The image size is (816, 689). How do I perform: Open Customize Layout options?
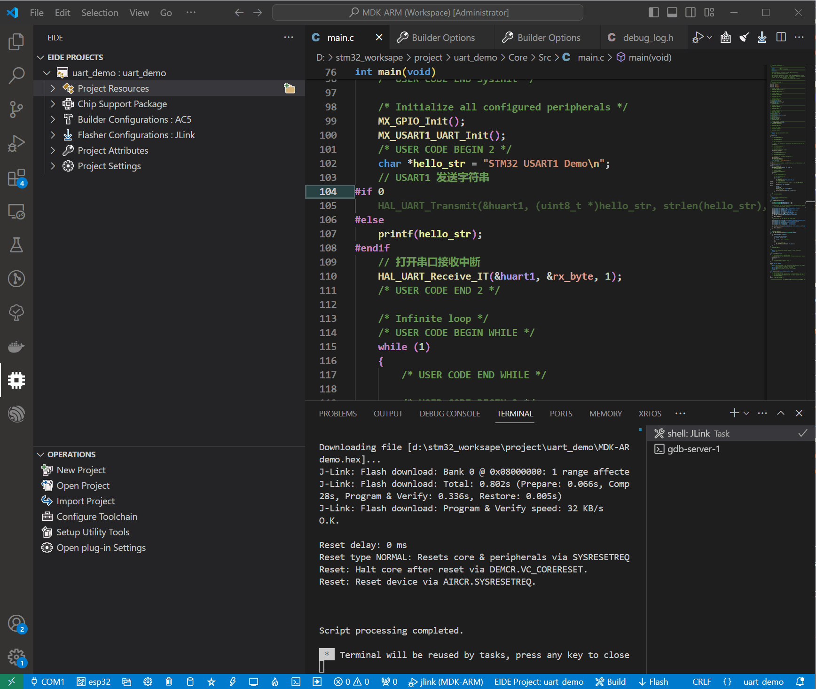click(x=709, y=13)
